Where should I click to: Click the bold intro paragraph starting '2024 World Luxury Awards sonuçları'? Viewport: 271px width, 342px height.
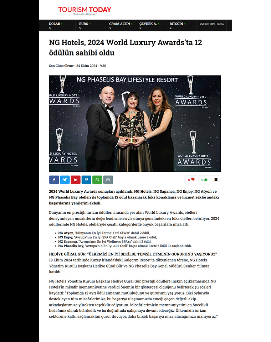134,197
